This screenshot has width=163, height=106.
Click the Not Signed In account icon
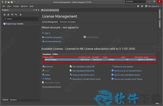[146, 6]
